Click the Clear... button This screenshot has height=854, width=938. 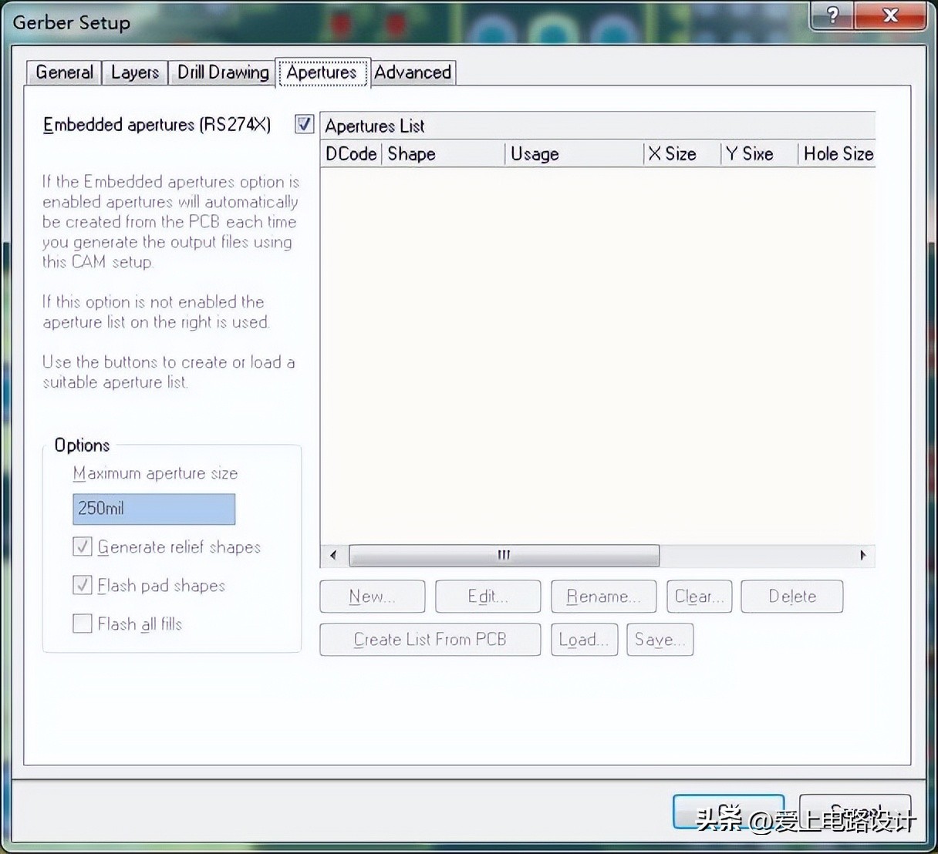[700, 597]
